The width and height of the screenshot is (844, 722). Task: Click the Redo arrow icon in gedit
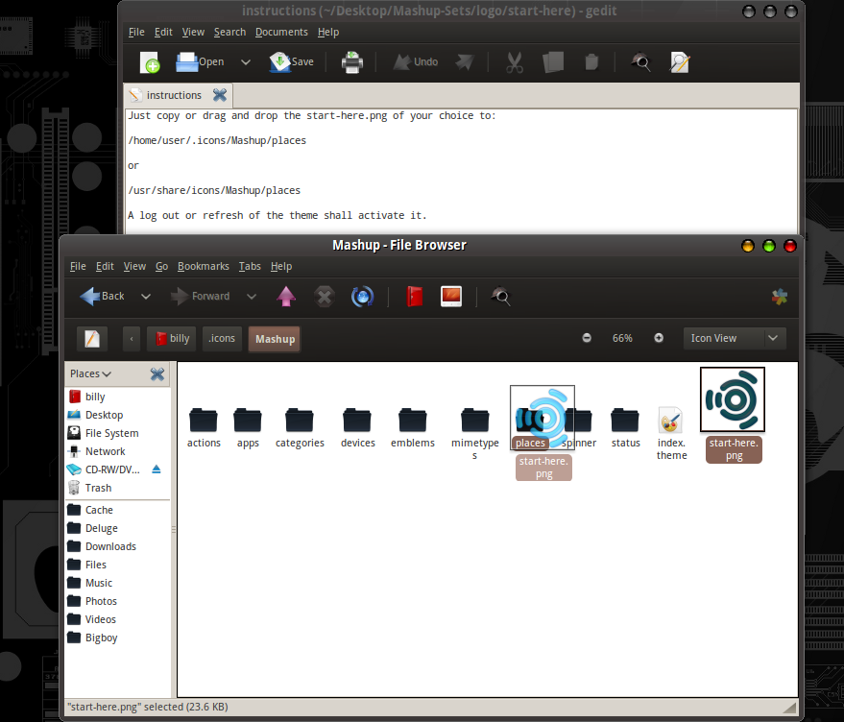[x=465, y=62]
